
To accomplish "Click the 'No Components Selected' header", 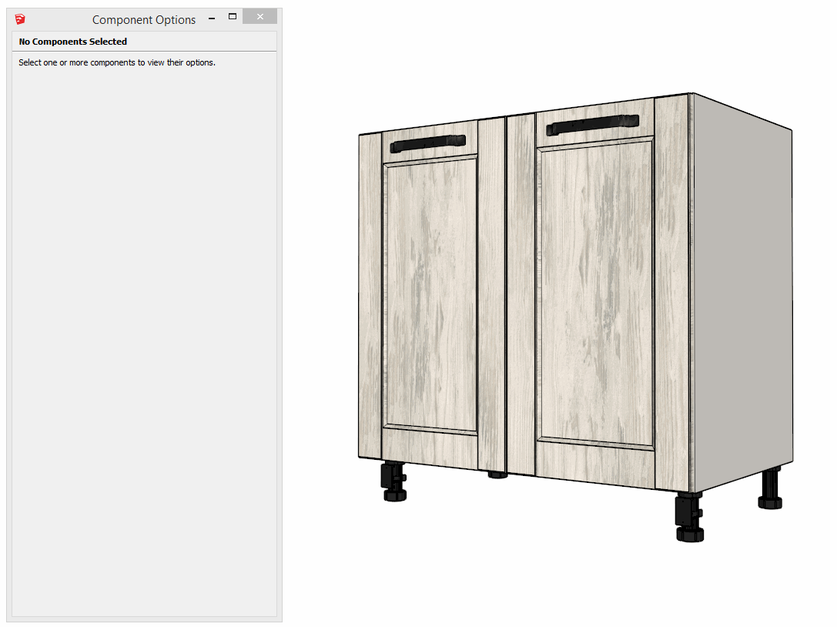I will tap(73, 42).
